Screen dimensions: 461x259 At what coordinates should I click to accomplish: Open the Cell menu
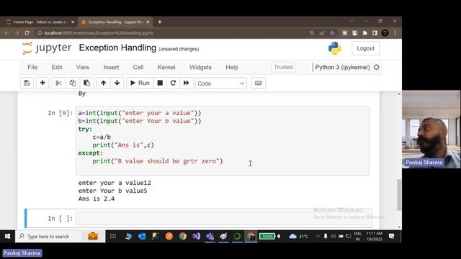click(138, 67)
